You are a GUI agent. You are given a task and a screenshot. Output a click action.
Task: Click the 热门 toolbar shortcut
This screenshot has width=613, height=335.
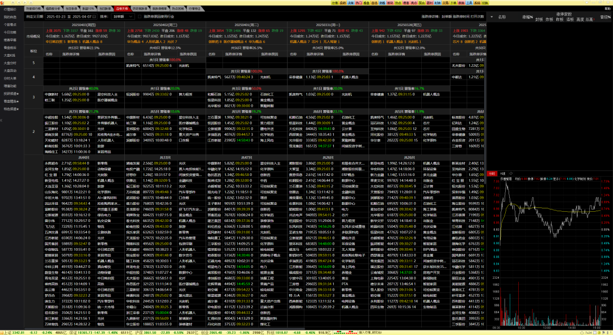359,2
